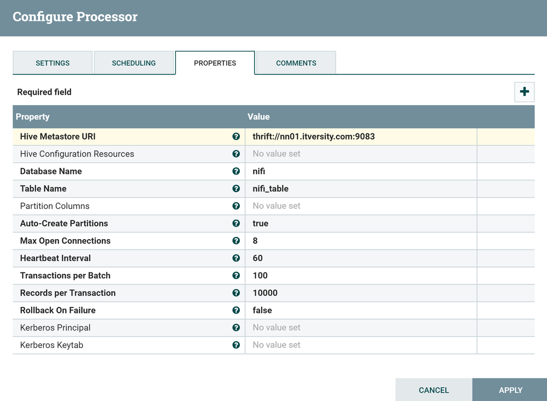Click help icon beside Partition Columns

236,206
